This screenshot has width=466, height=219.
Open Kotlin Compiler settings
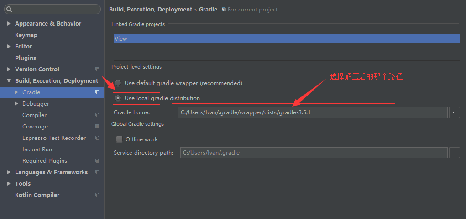point(37,195)
